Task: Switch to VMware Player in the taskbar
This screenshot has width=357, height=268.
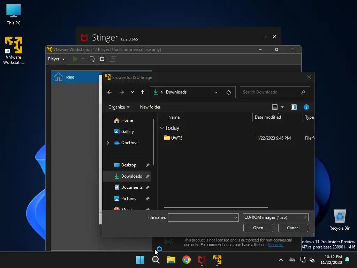Action: pyautogui.click(x=217, y=260)
